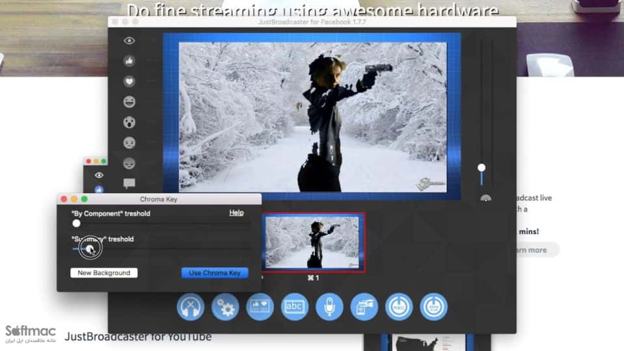This screenshot has height=351, width=624.
Task: Open the Help link in Chroma Key
Action: point(236,213)
